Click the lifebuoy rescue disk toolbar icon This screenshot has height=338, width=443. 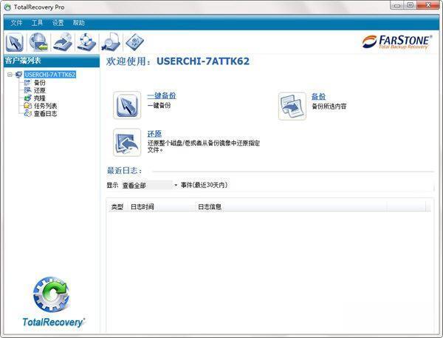pos(86,42)
